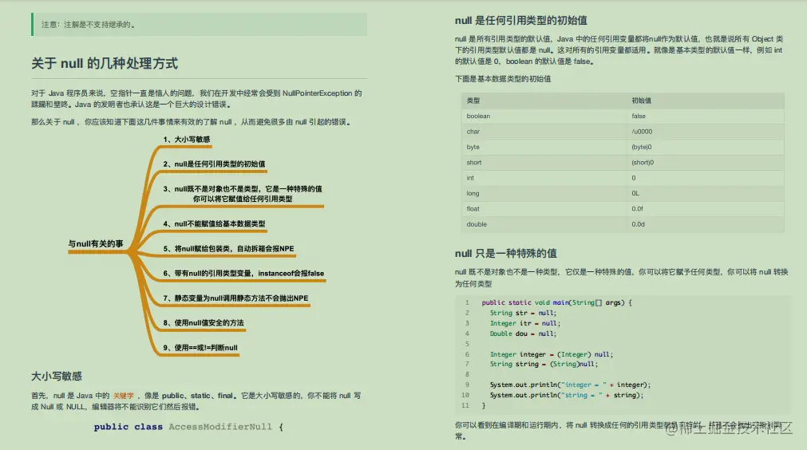
Task: Click the mind map root 与null有关的事
Action: coord(96,244)
